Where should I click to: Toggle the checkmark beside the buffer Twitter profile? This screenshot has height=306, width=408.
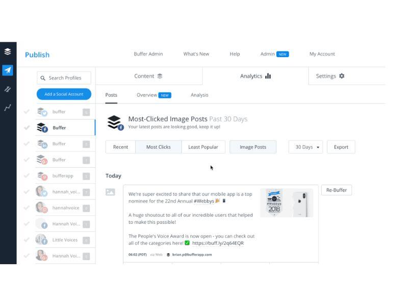[x=27, y=112]
